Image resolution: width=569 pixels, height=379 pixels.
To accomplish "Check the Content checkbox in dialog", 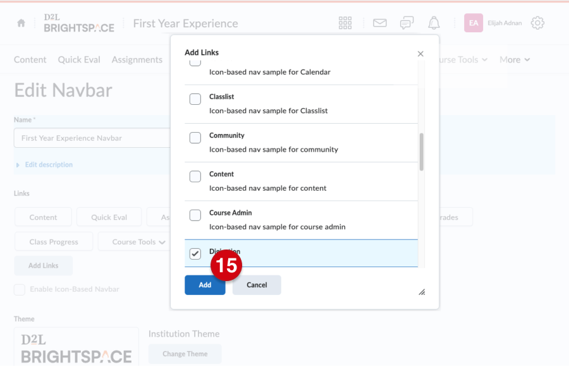I will click(195, 177).
